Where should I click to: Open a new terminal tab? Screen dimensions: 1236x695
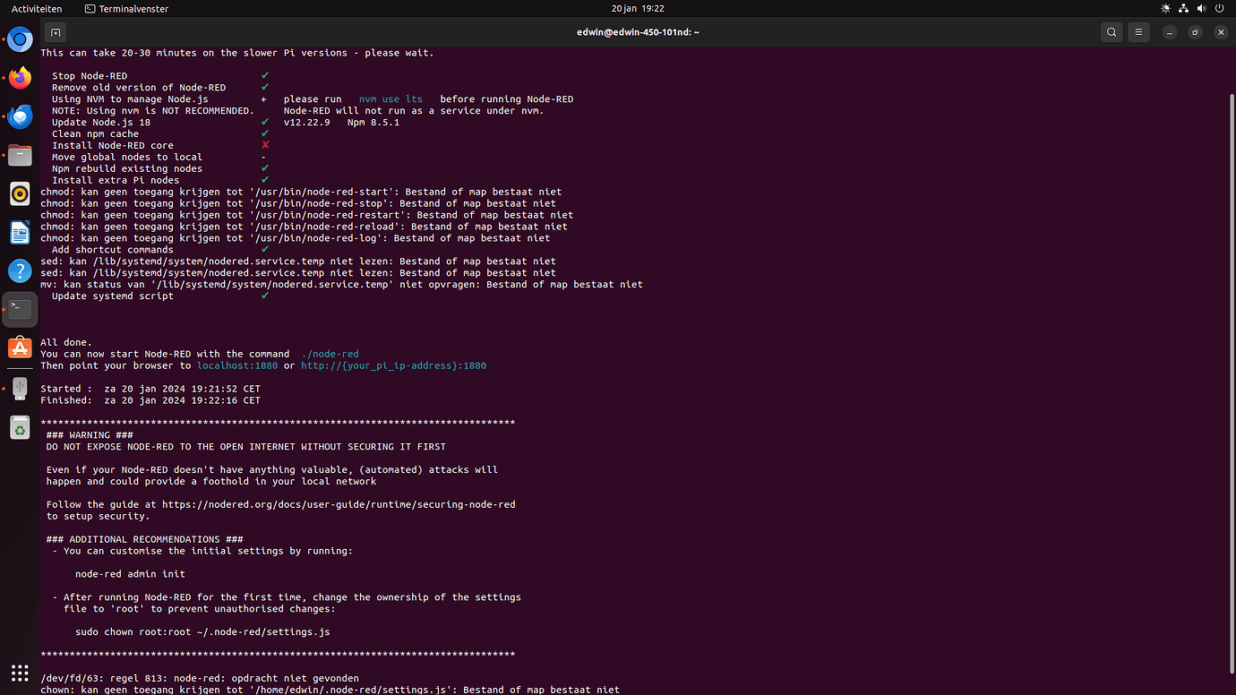point(55,32)
